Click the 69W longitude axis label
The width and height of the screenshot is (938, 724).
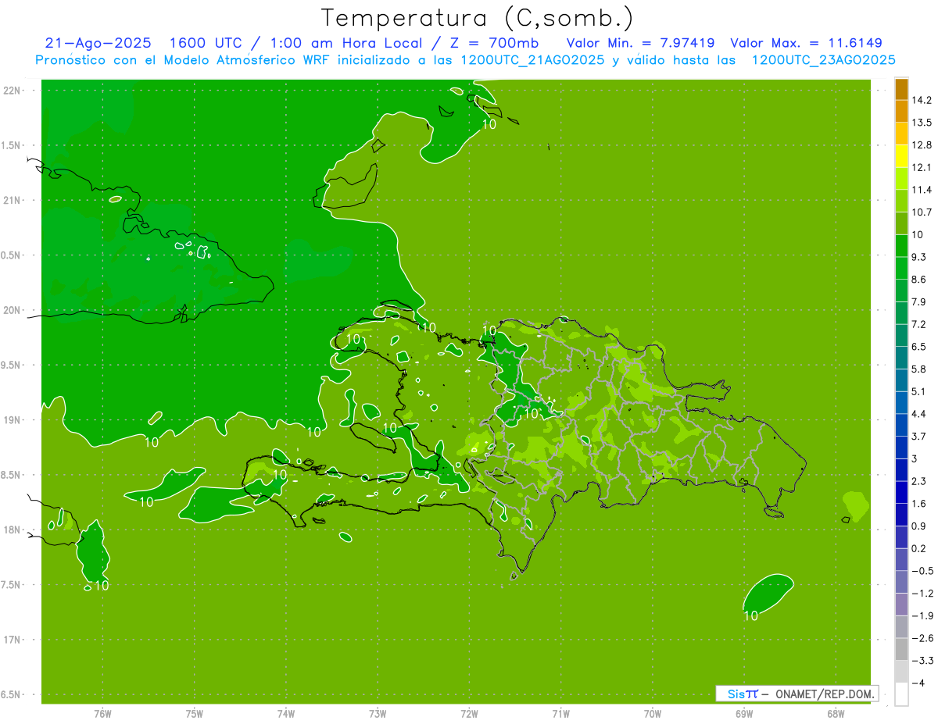click(x=744, y=713)
